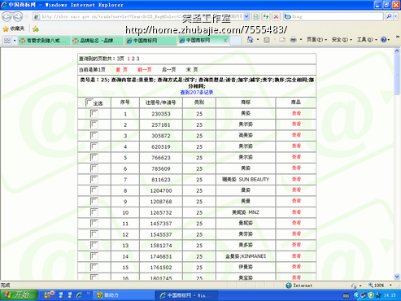Stop loading with the red X icon
The image size is (401, 301).
[x=276, y=16]
